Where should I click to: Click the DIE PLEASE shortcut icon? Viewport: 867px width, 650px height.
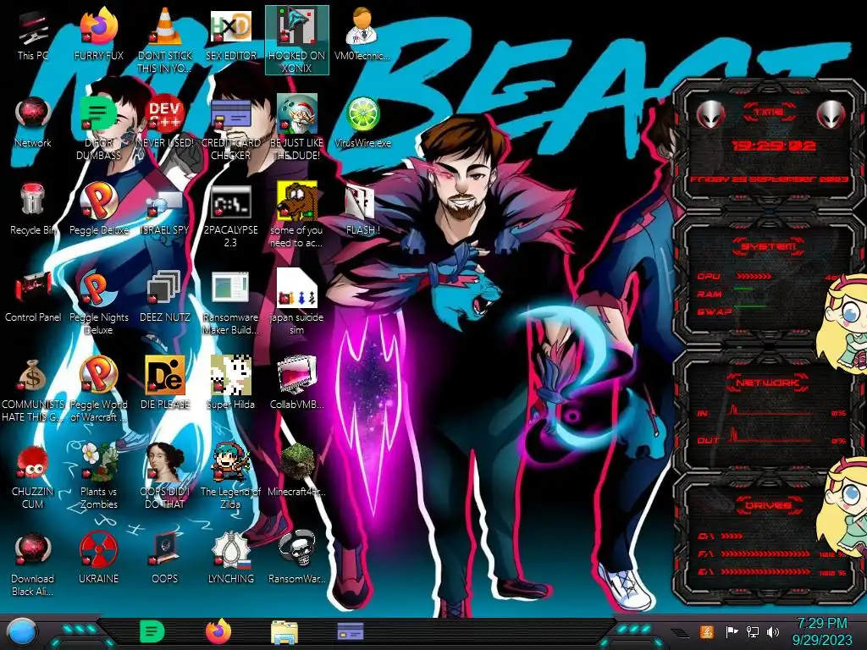(164, 383)
